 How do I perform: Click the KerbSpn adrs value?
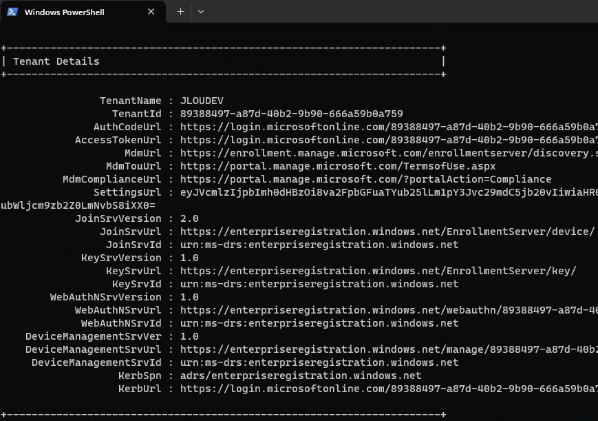(301, 376)
